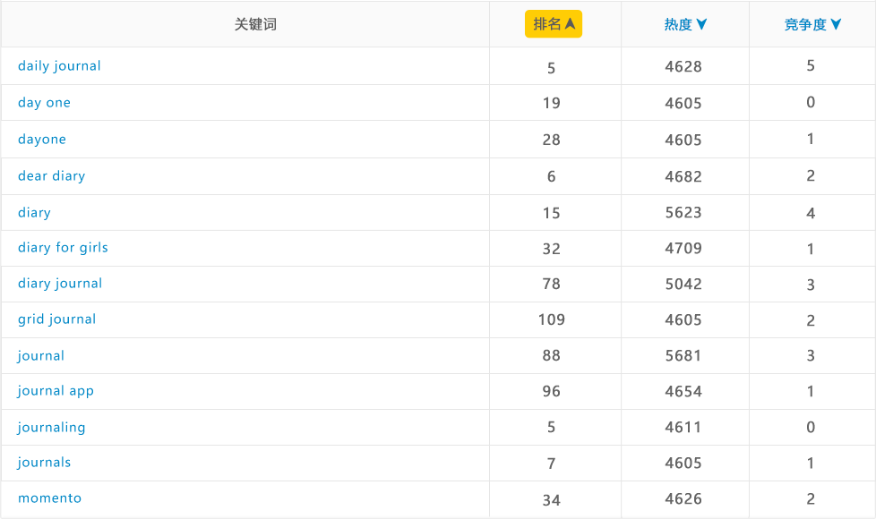The image size is (876, 519).
Task: Open the "journals" keyword link
Action: coord(44,463)
